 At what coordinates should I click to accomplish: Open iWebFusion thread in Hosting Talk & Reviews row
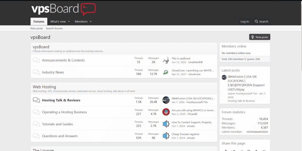[193, 98]
